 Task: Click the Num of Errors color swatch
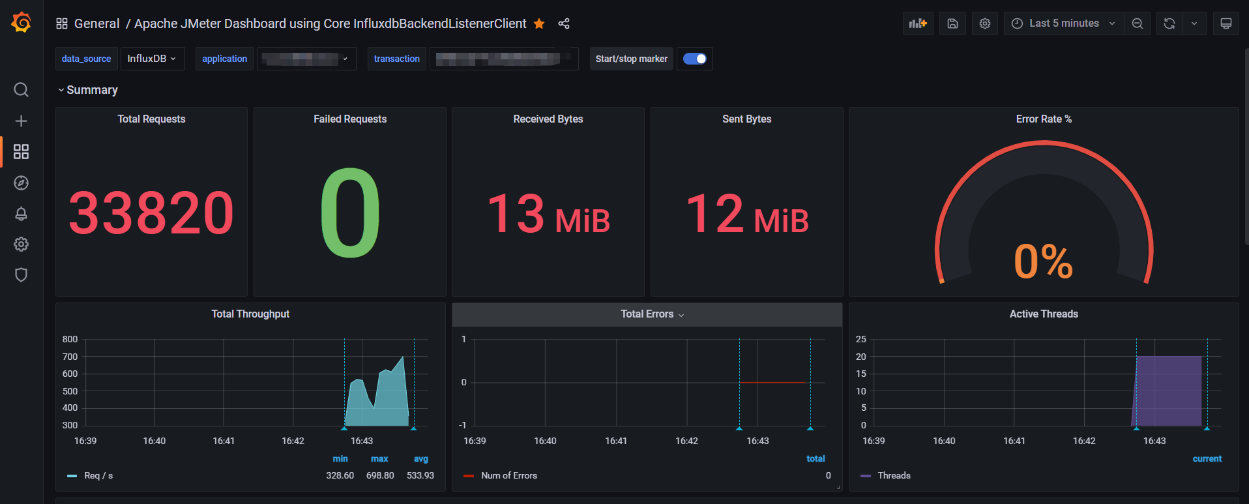468,476
